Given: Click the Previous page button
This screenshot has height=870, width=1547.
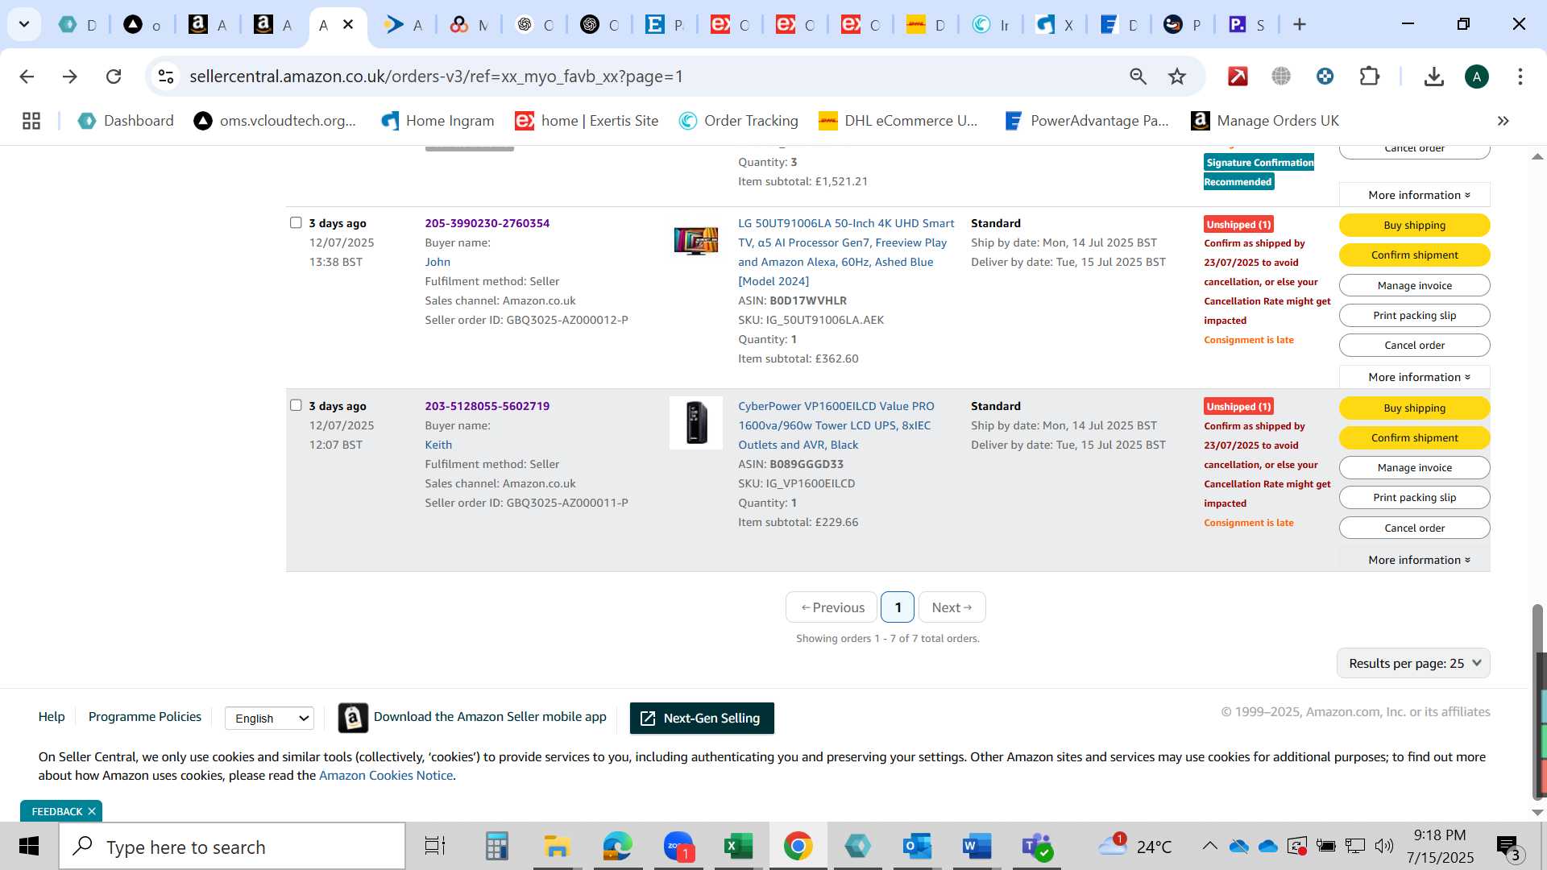Looking at the screenshot, I should [832, 607].
